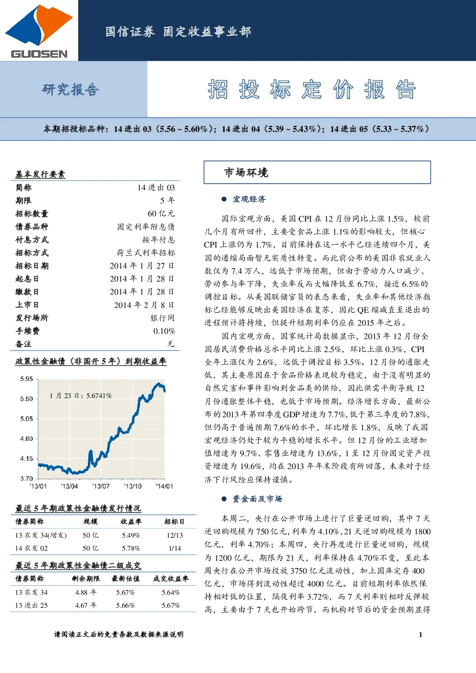Click 固定利率附息债 in 债券品种 row
The image size is (476, 673).
146,226
